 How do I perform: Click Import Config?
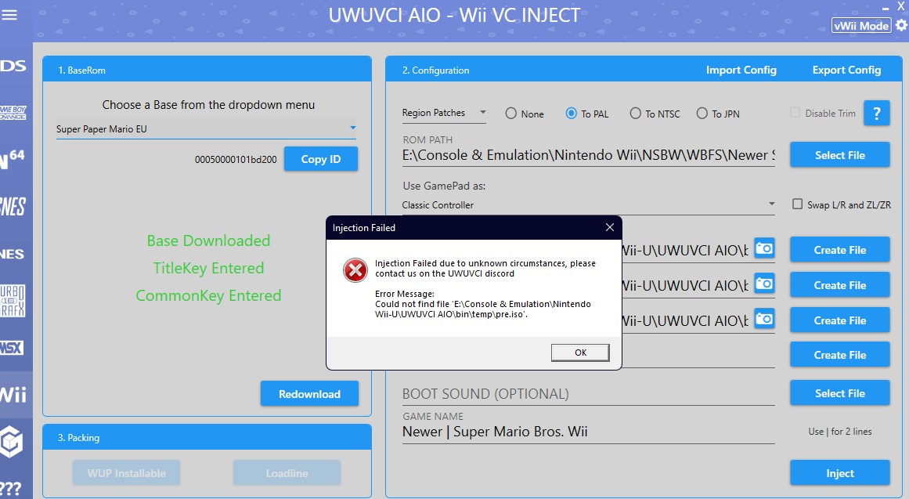[741, 70]
